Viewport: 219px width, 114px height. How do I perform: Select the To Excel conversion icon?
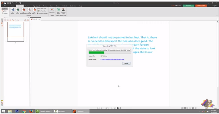17,11
